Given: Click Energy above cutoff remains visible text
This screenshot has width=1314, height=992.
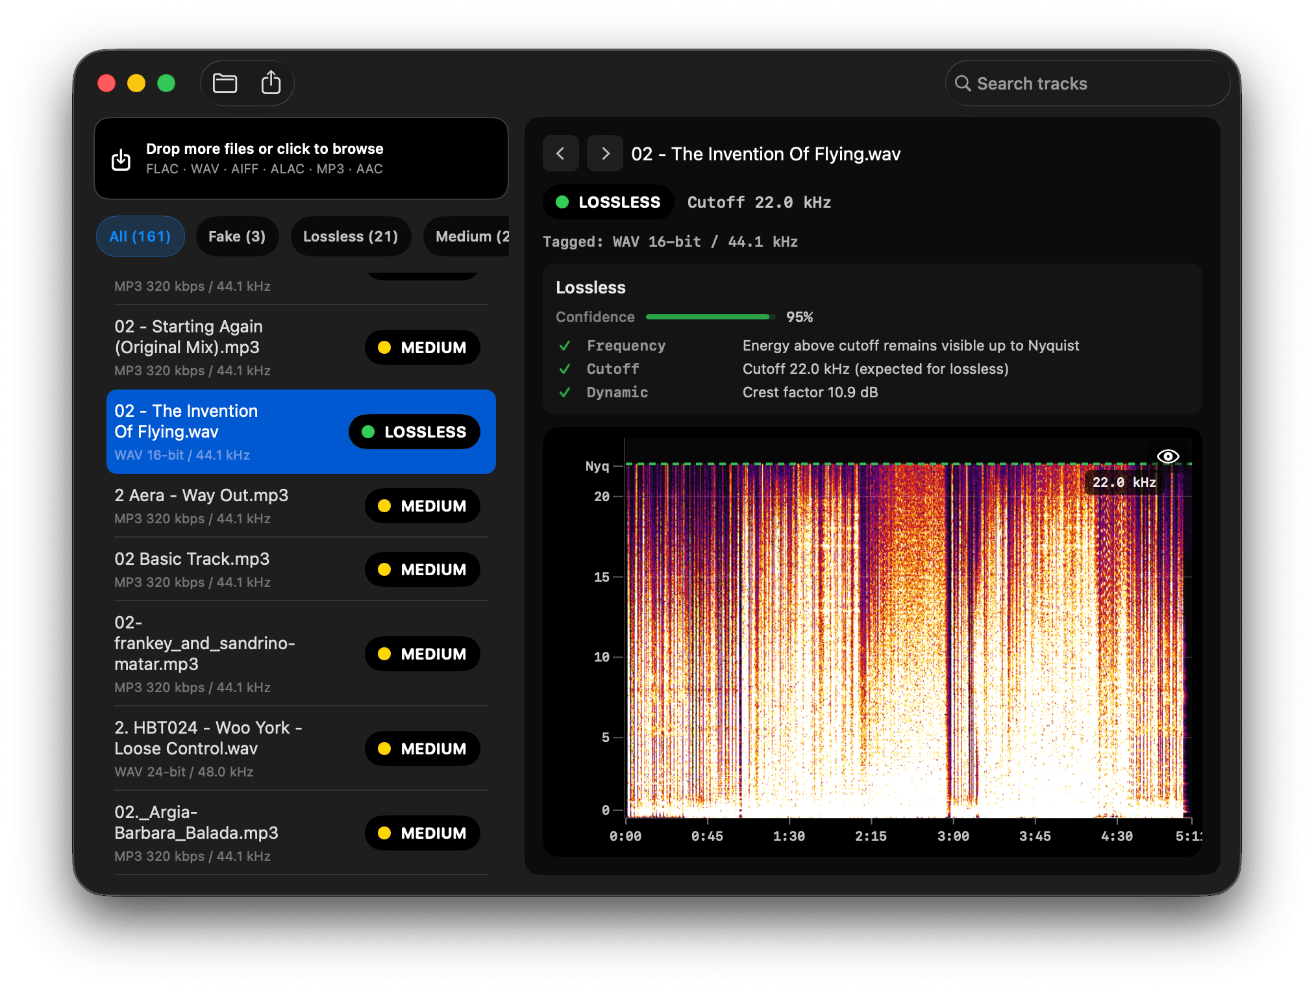Looking at the screenshot, I should click(x=911, y=345).
